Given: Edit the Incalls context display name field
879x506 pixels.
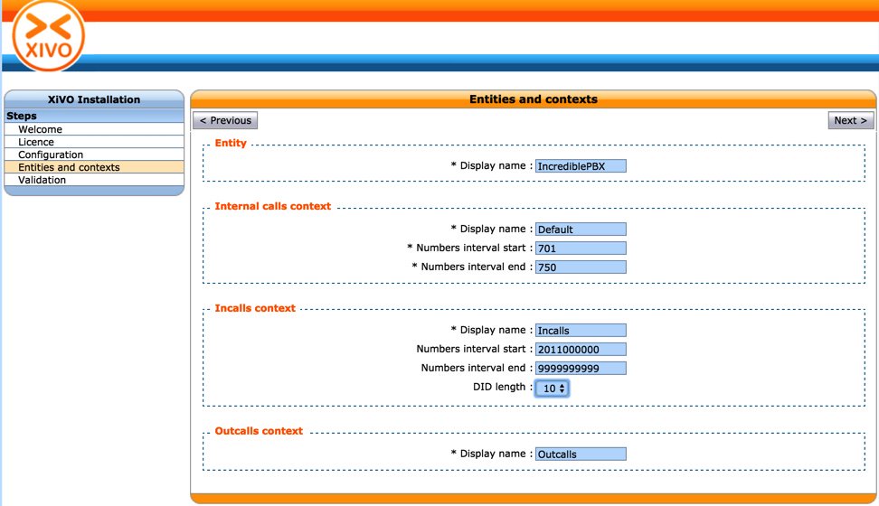Looking at the screenshot, I should coord(581,331).
